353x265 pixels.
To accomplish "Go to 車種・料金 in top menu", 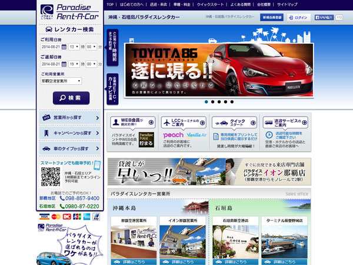I will click(181, 4).
